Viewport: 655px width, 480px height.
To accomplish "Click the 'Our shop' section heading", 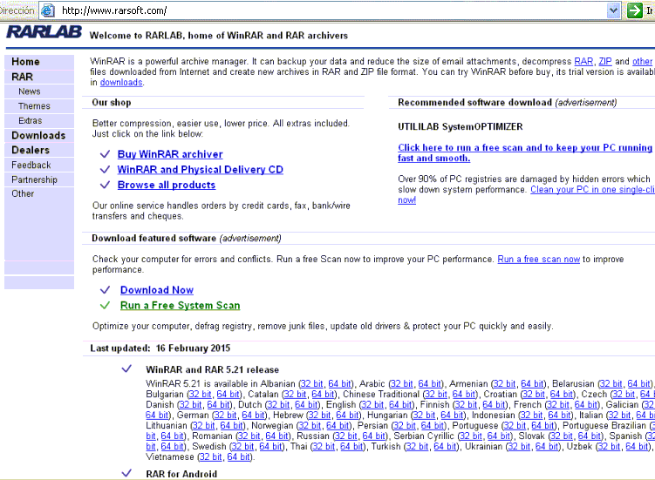I will [x=112, y=102].
